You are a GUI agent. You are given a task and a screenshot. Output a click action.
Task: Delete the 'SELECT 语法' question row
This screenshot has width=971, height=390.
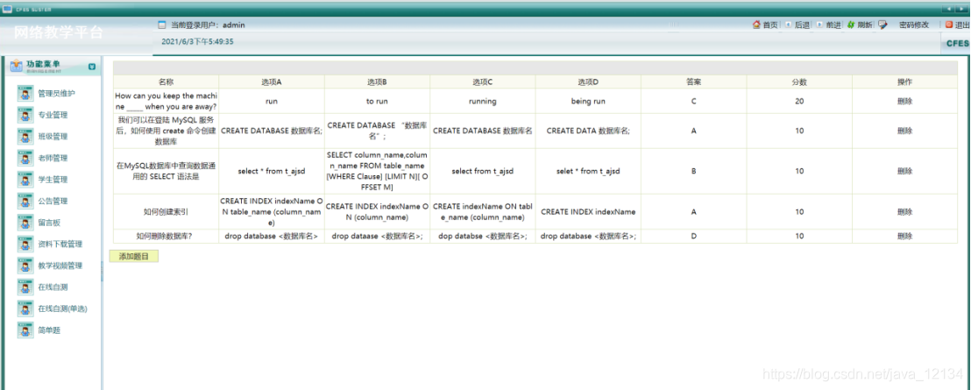pyautogui.click(x=904, y=172)
